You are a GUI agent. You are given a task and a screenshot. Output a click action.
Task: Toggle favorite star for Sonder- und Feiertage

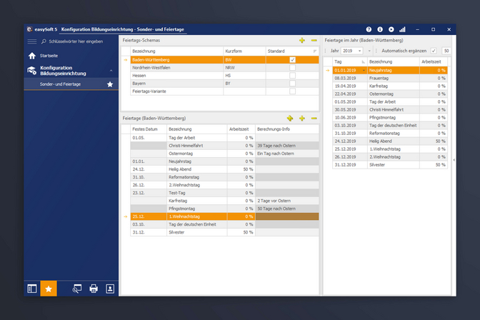[x=110, y=84]
